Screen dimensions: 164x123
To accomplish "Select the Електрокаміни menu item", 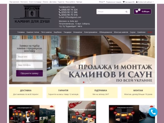I will point(91,32).
